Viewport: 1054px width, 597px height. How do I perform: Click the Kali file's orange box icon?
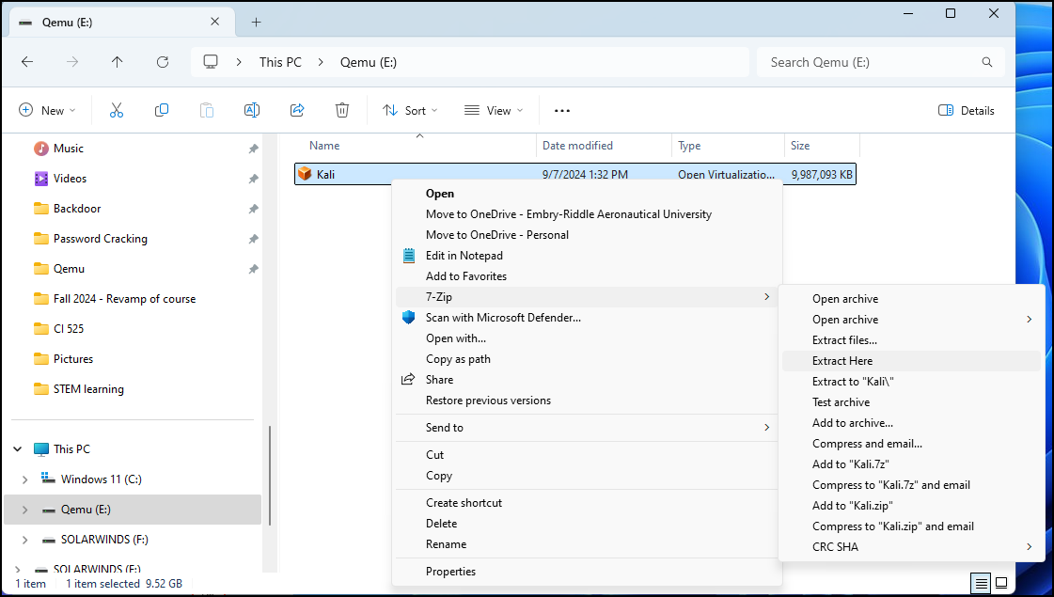tap(305, 174)
